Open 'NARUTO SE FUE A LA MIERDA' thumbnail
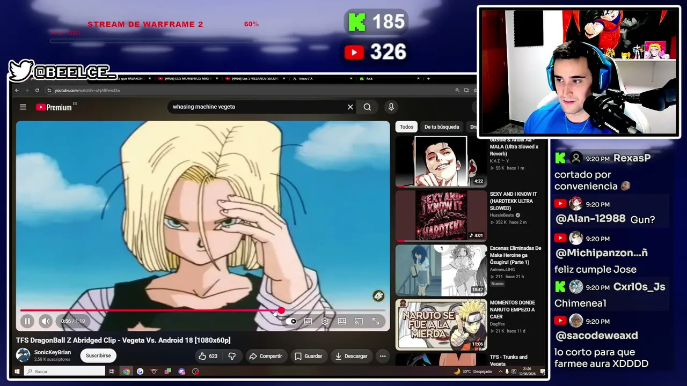 441,324
